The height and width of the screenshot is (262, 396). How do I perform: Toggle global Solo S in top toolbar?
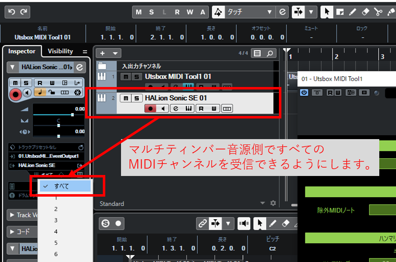tap(152, 12)
